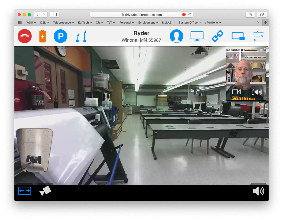This screenshot has width=283, height=220.
Task: Expand the WSU bookmarks folder
Action: [31, 23]
